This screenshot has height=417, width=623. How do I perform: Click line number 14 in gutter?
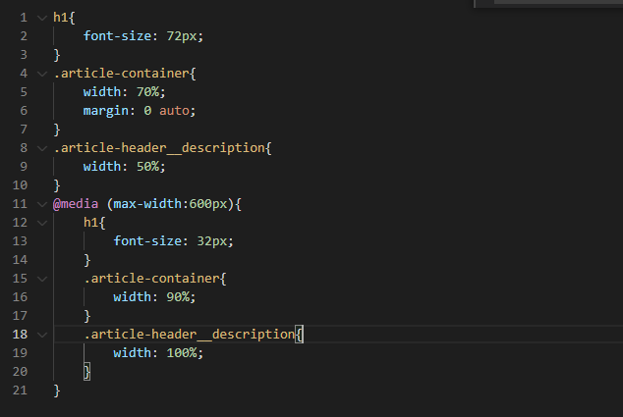pos(20,260)
